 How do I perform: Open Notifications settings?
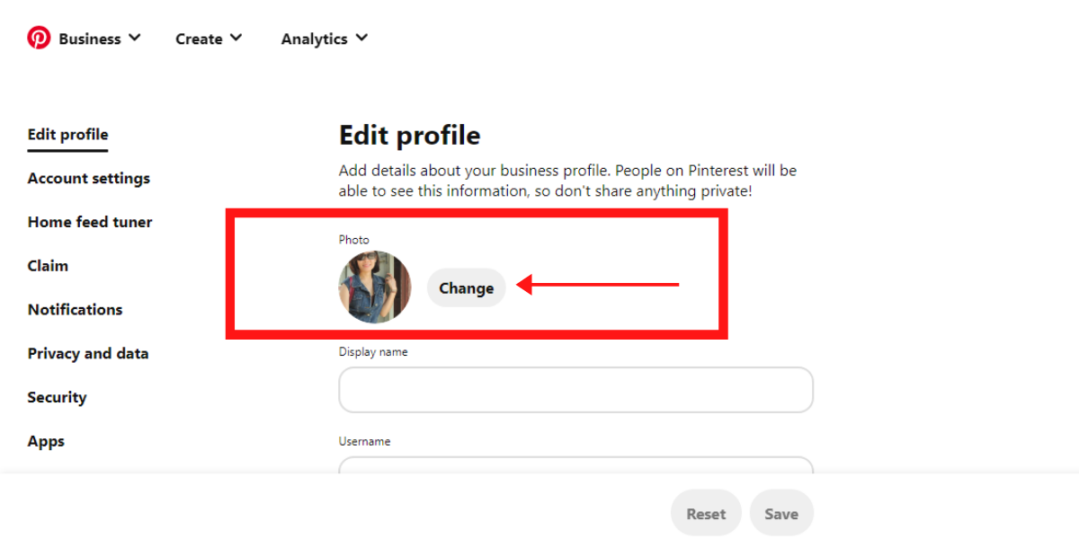click(75, 310)
